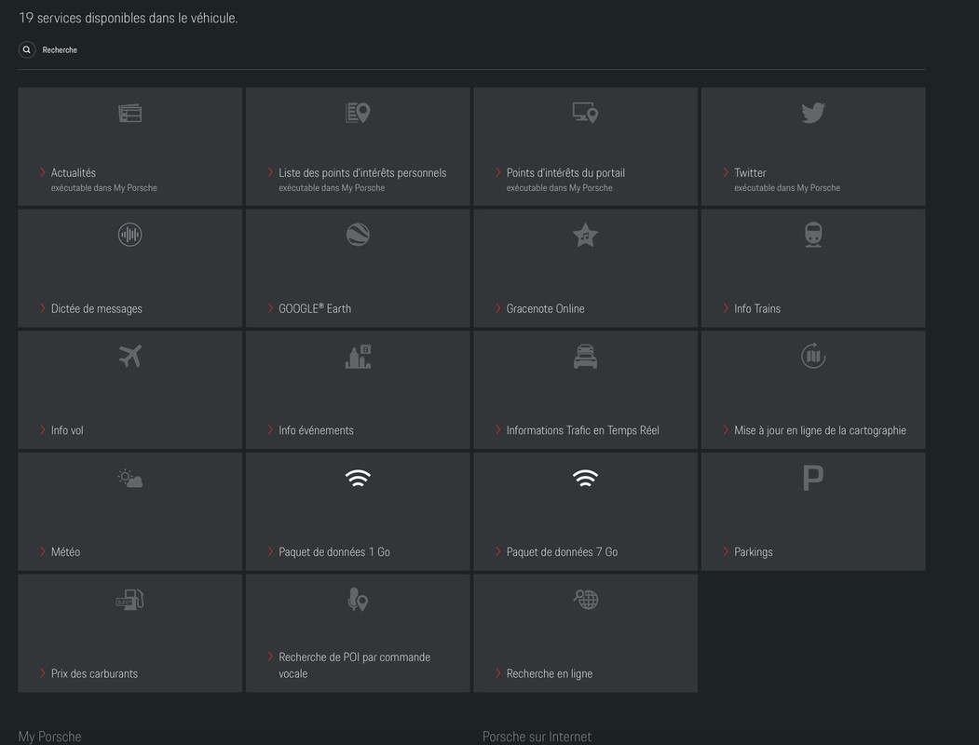
Task: Click the Google Earth globe icon
Action: click(x=358, y=235)
